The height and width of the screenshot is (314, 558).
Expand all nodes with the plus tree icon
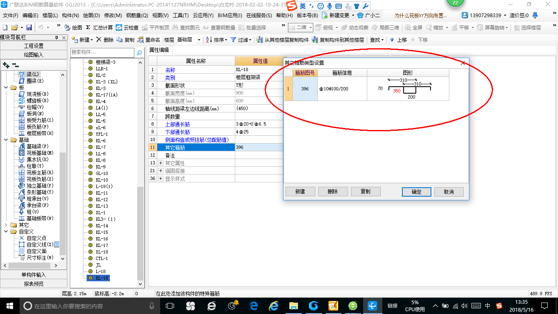(x=6, y=65)
